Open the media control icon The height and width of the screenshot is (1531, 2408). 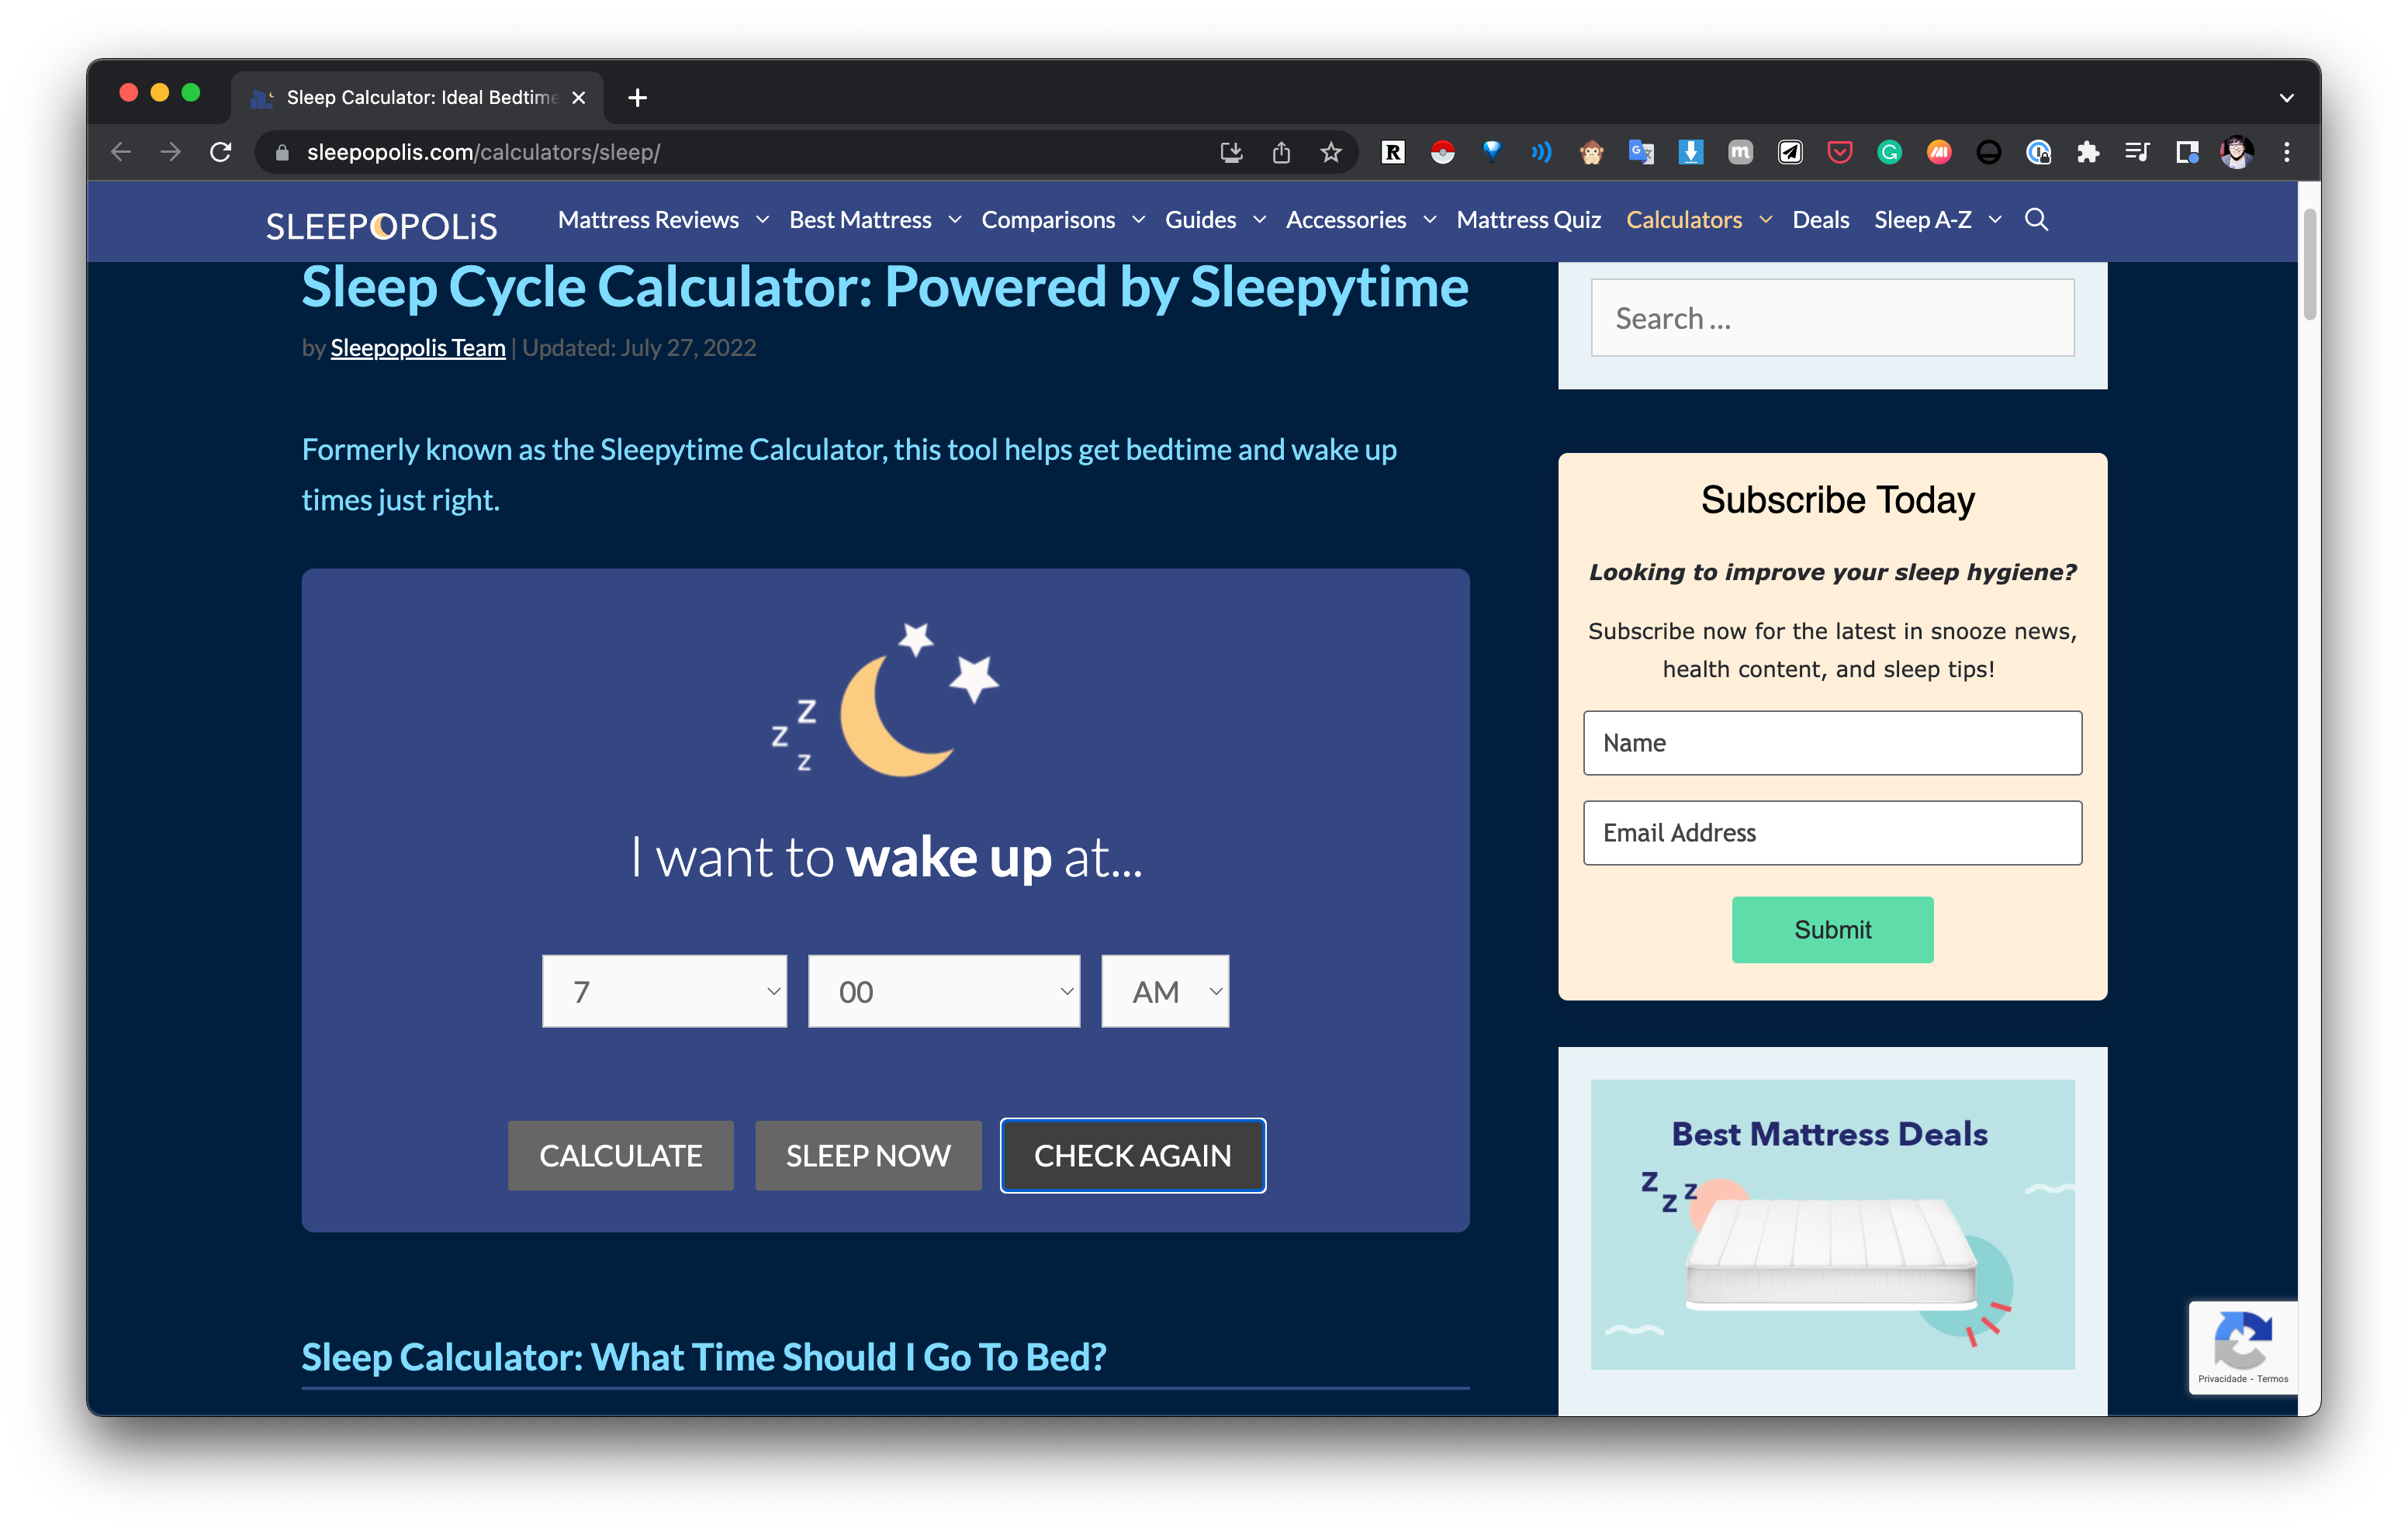point(2137,152)
